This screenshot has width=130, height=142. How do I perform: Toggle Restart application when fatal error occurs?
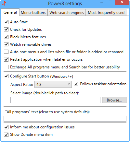point(6,59)
